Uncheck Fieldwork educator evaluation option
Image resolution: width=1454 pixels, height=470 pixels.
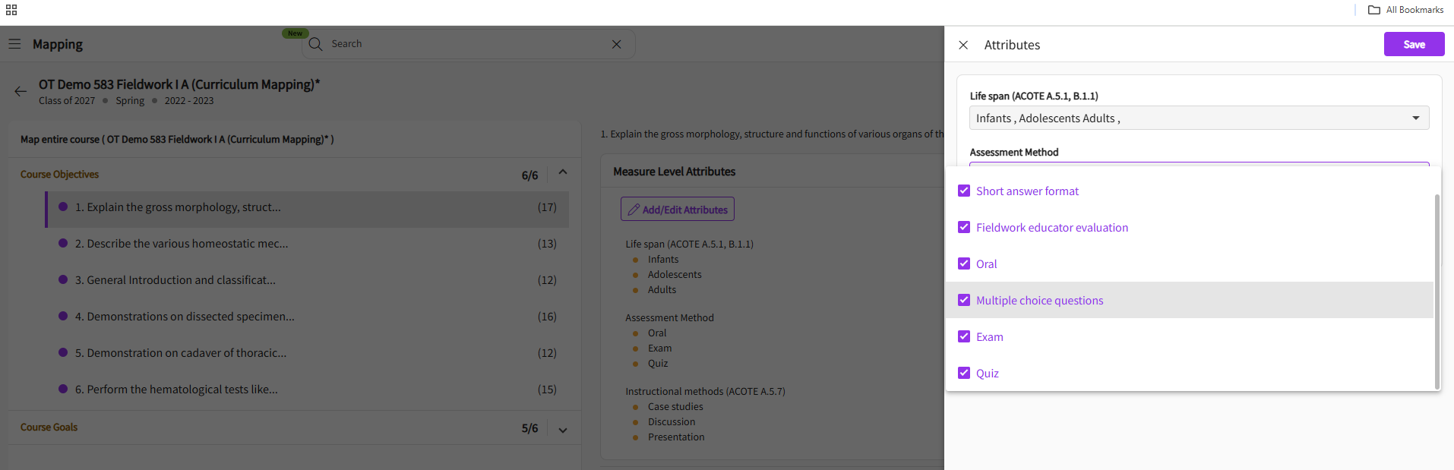point(964,227)
